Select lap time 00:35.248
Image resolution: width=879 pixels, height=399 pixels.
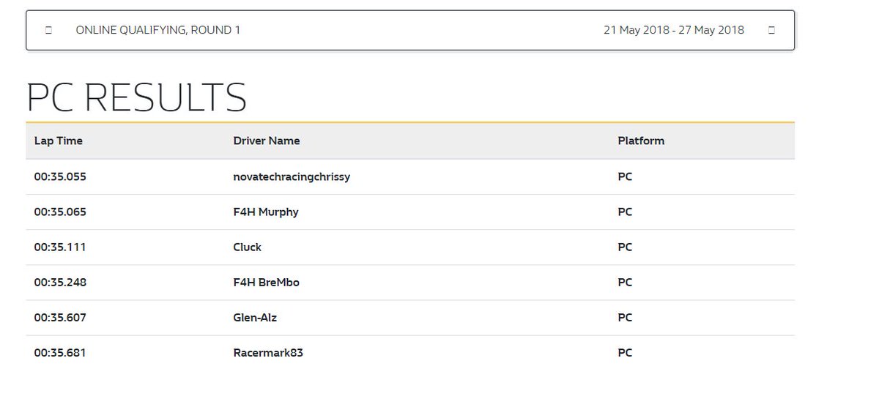(x=60, y=282)
